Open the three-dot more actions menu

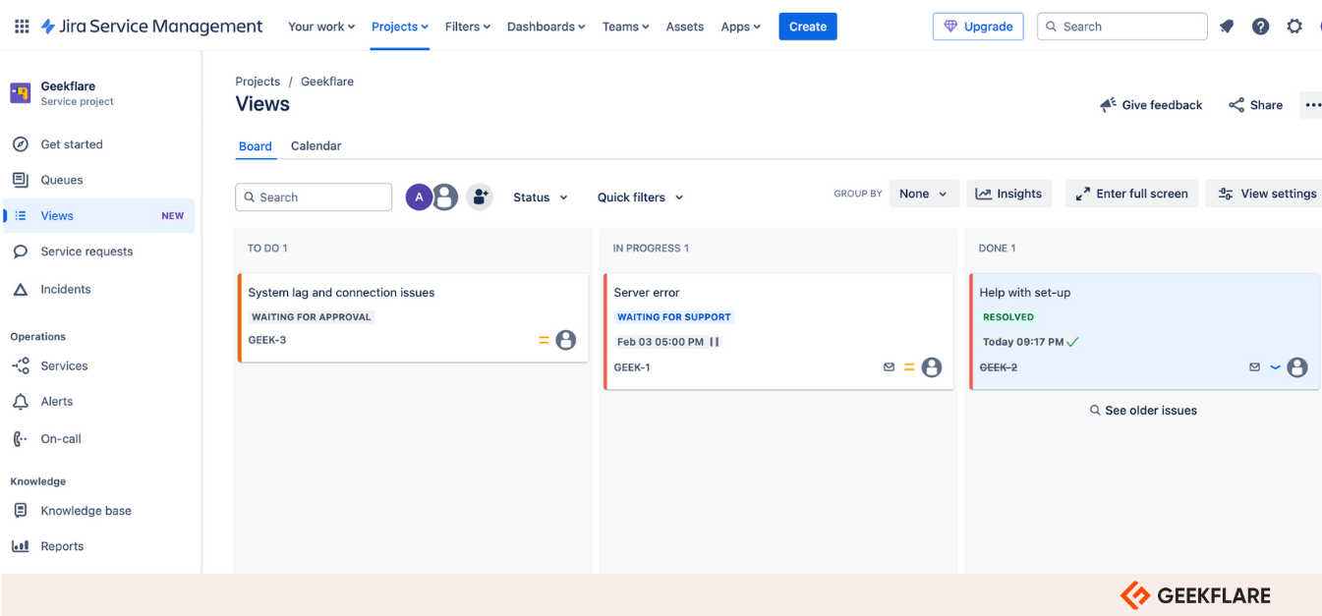[x=1312, y=105]
